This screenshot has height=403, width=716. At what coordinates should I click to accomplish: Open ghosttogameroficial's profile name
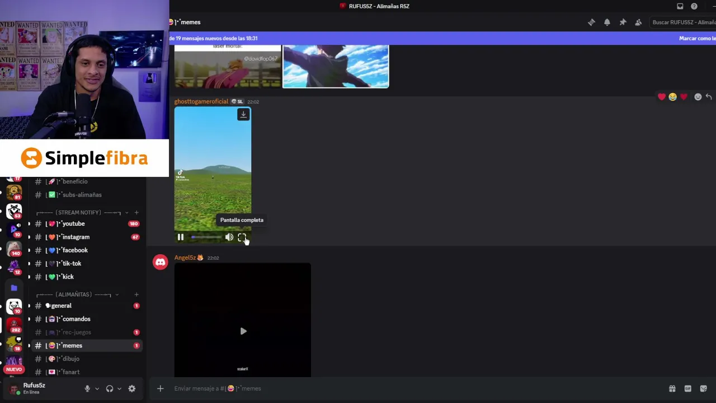click(201, 101)
